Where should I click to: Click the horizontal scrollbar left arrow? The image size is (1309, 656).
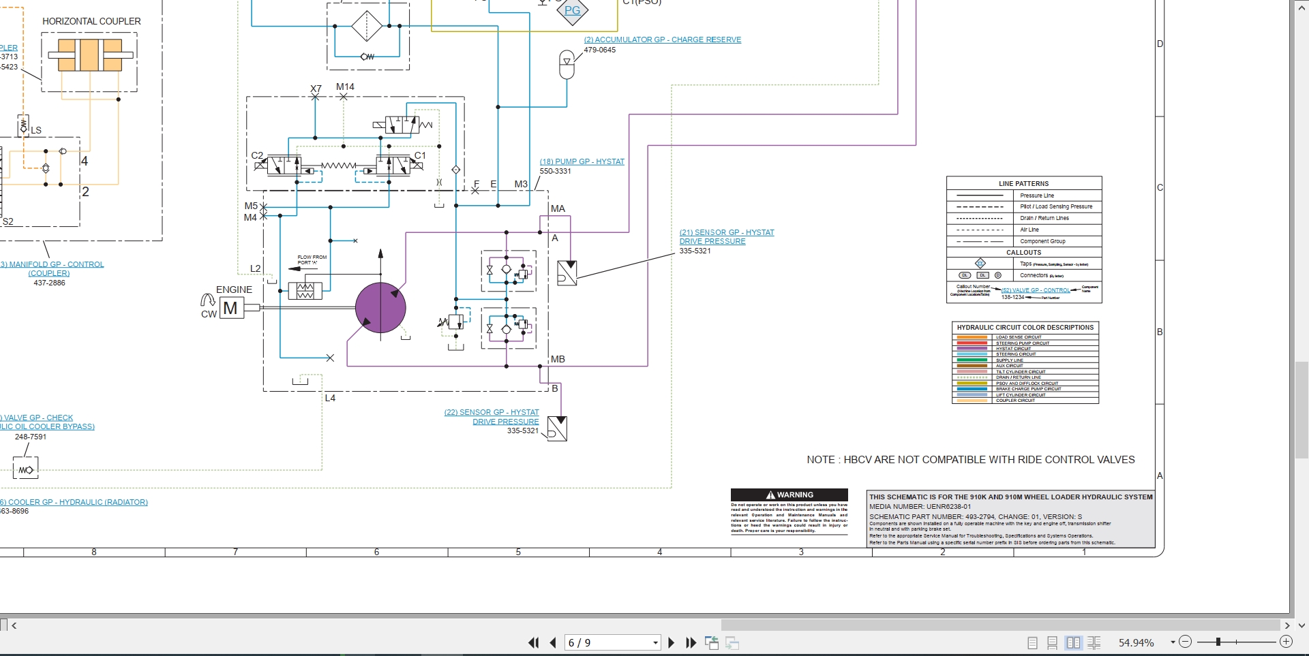pos(14,625)
